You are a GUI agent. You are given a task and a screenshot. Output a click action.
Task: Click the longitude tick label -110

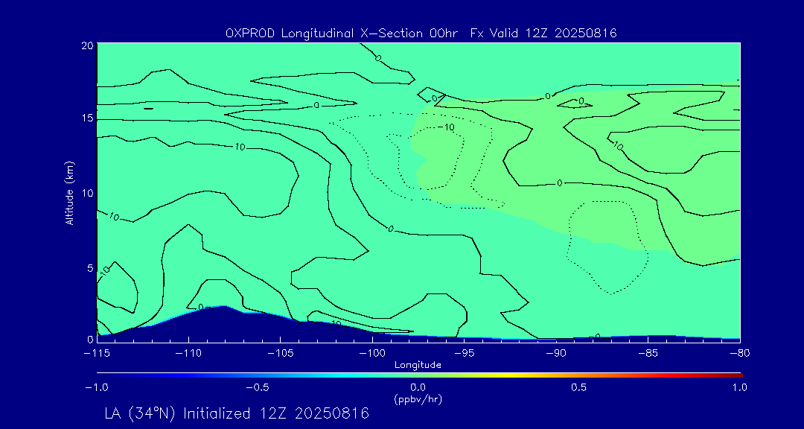(188, 353)
